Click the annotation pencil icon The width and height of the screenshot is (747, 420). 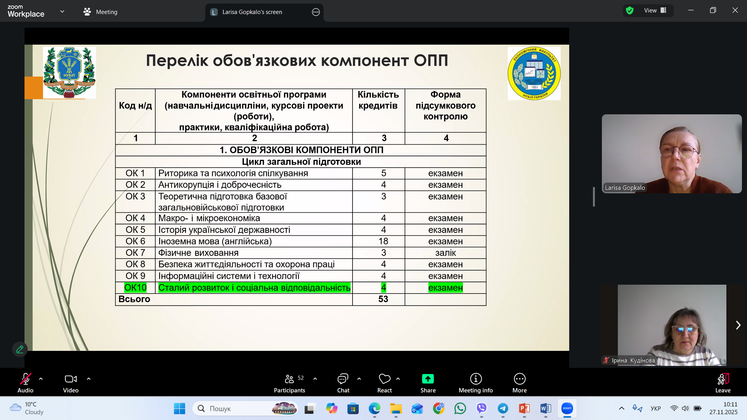click(20, 349)
